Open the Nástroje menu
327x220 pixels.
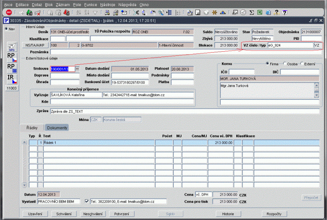coord(108,4)
